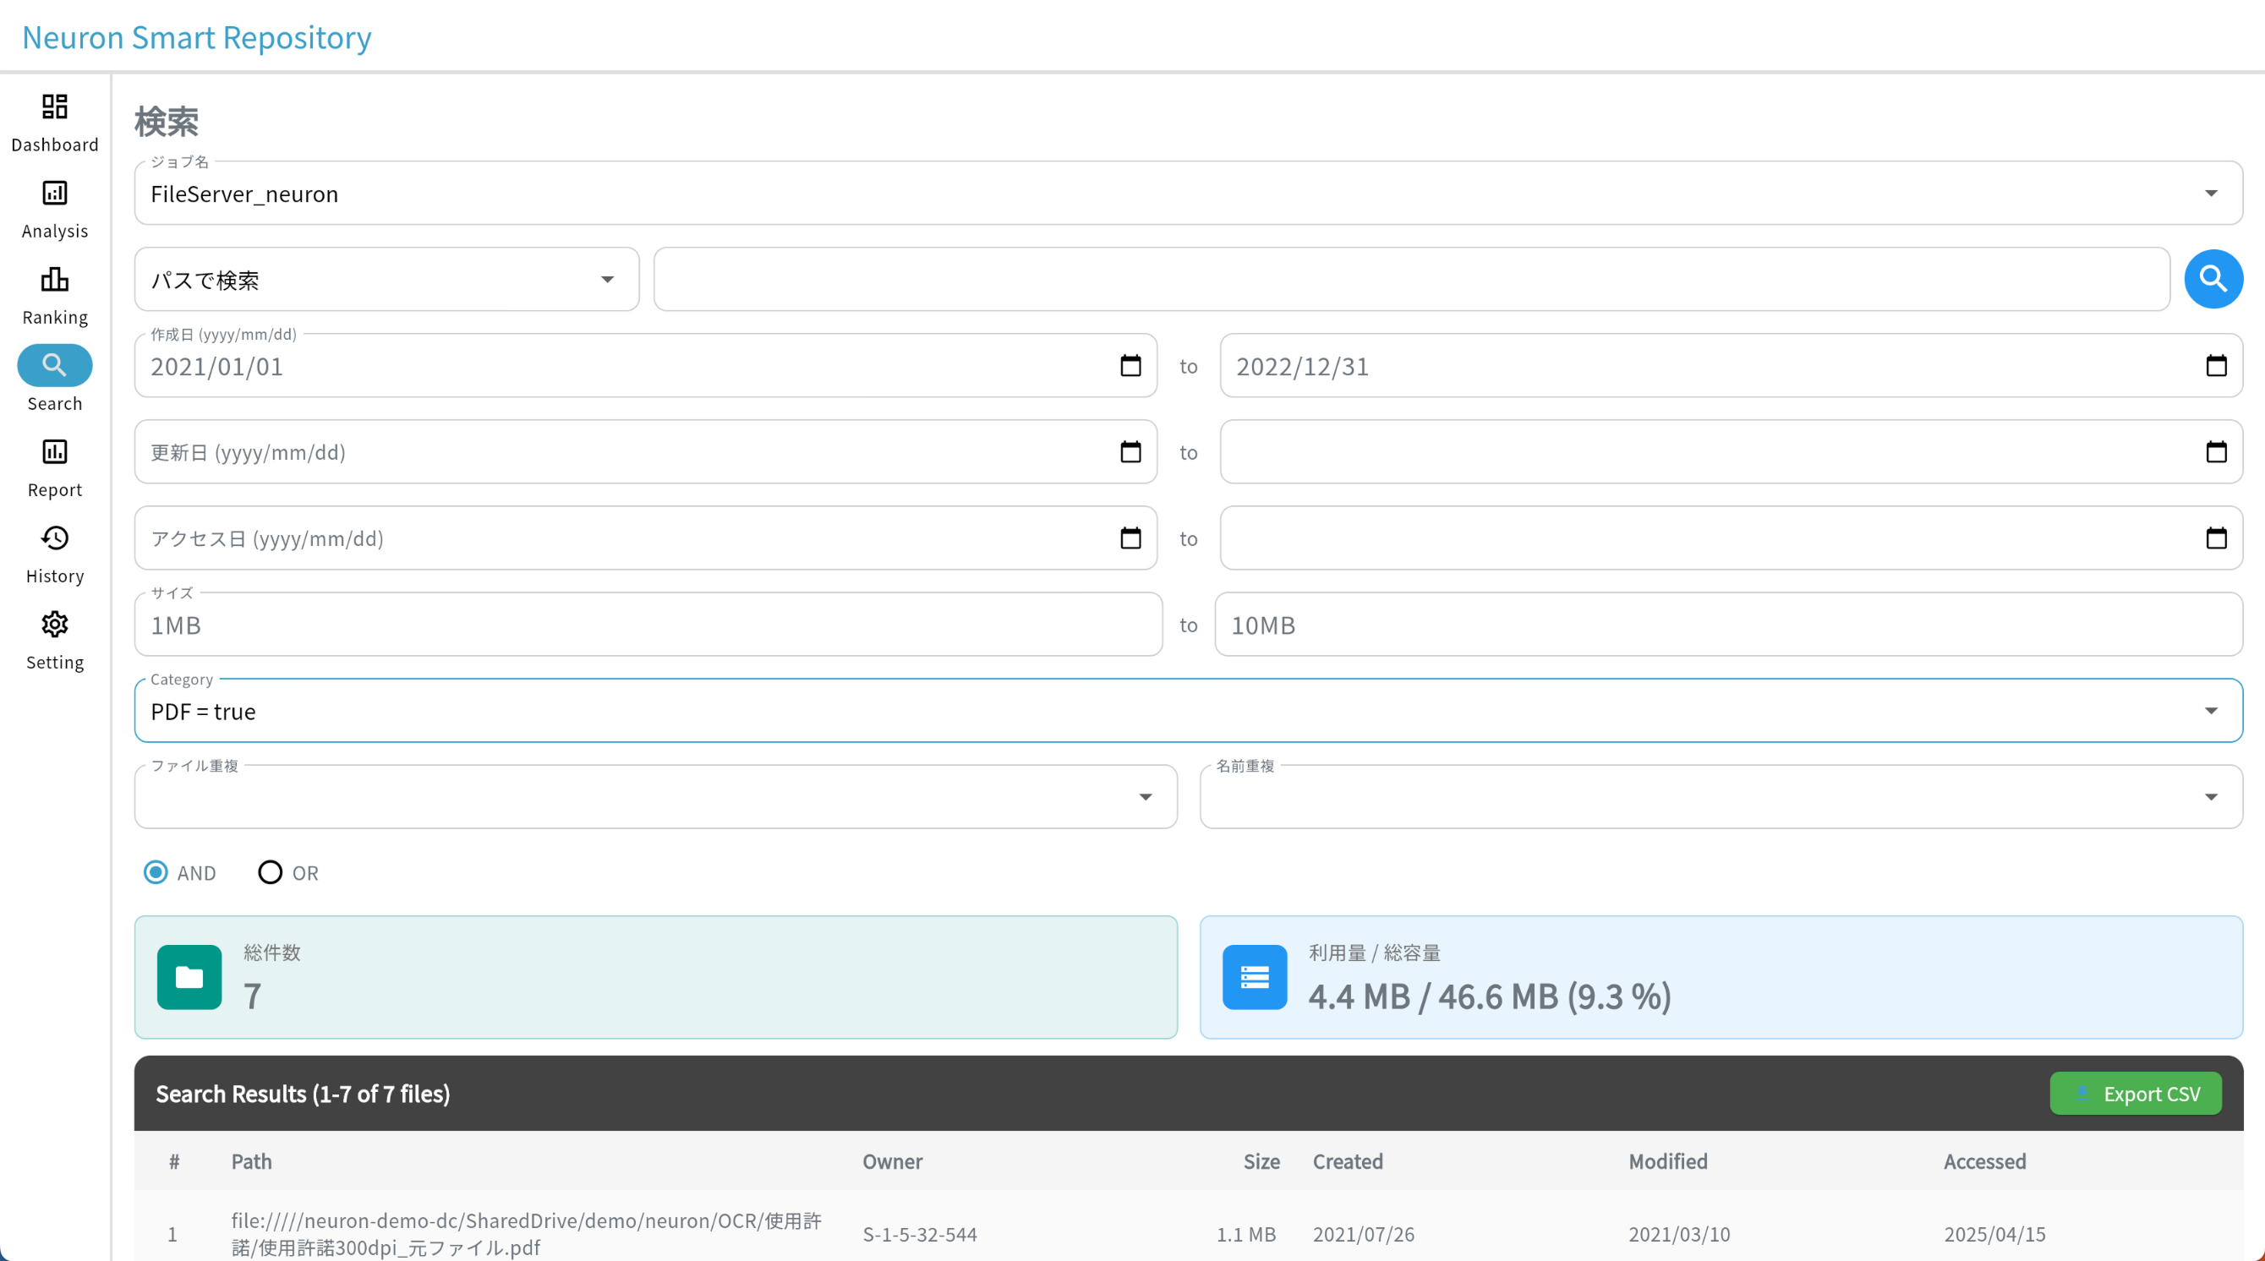Sort results by Path column header

251,1160
